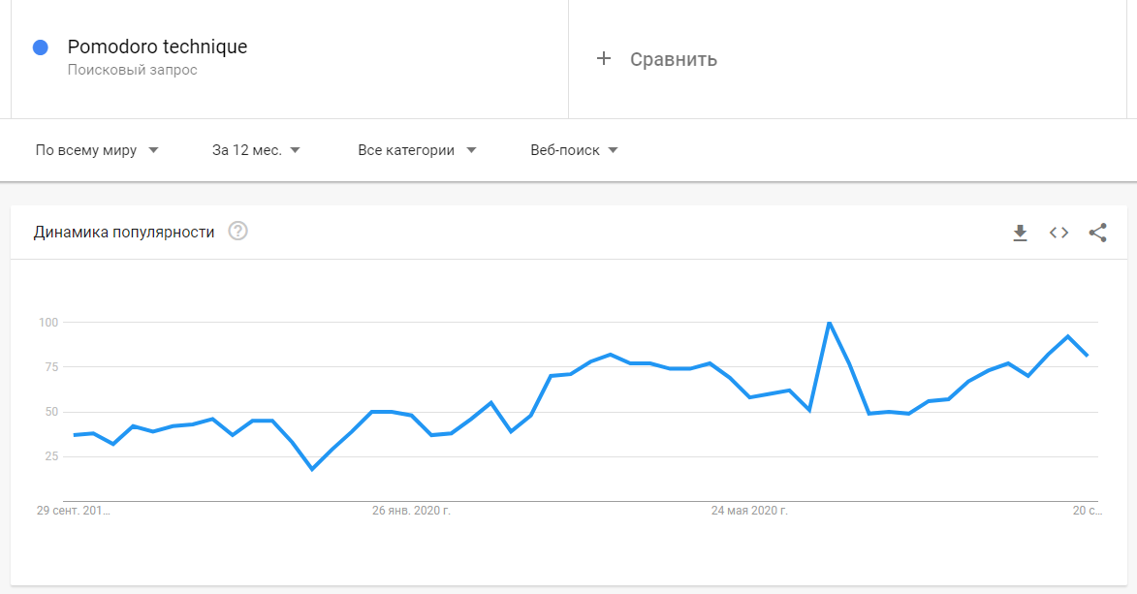The image size is (1137, 594).
Task: Share the popularity chart
Action: point(1098,233)
